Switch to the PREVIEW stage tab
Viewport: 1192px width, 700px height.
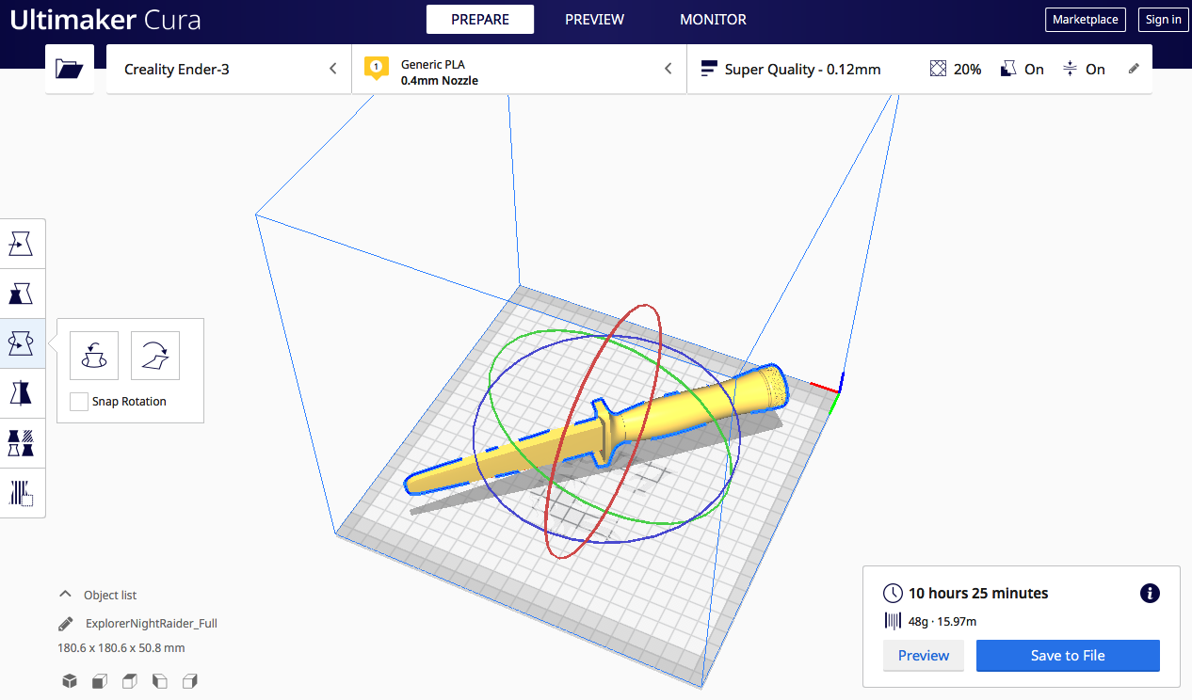click(x=594, y=20)
